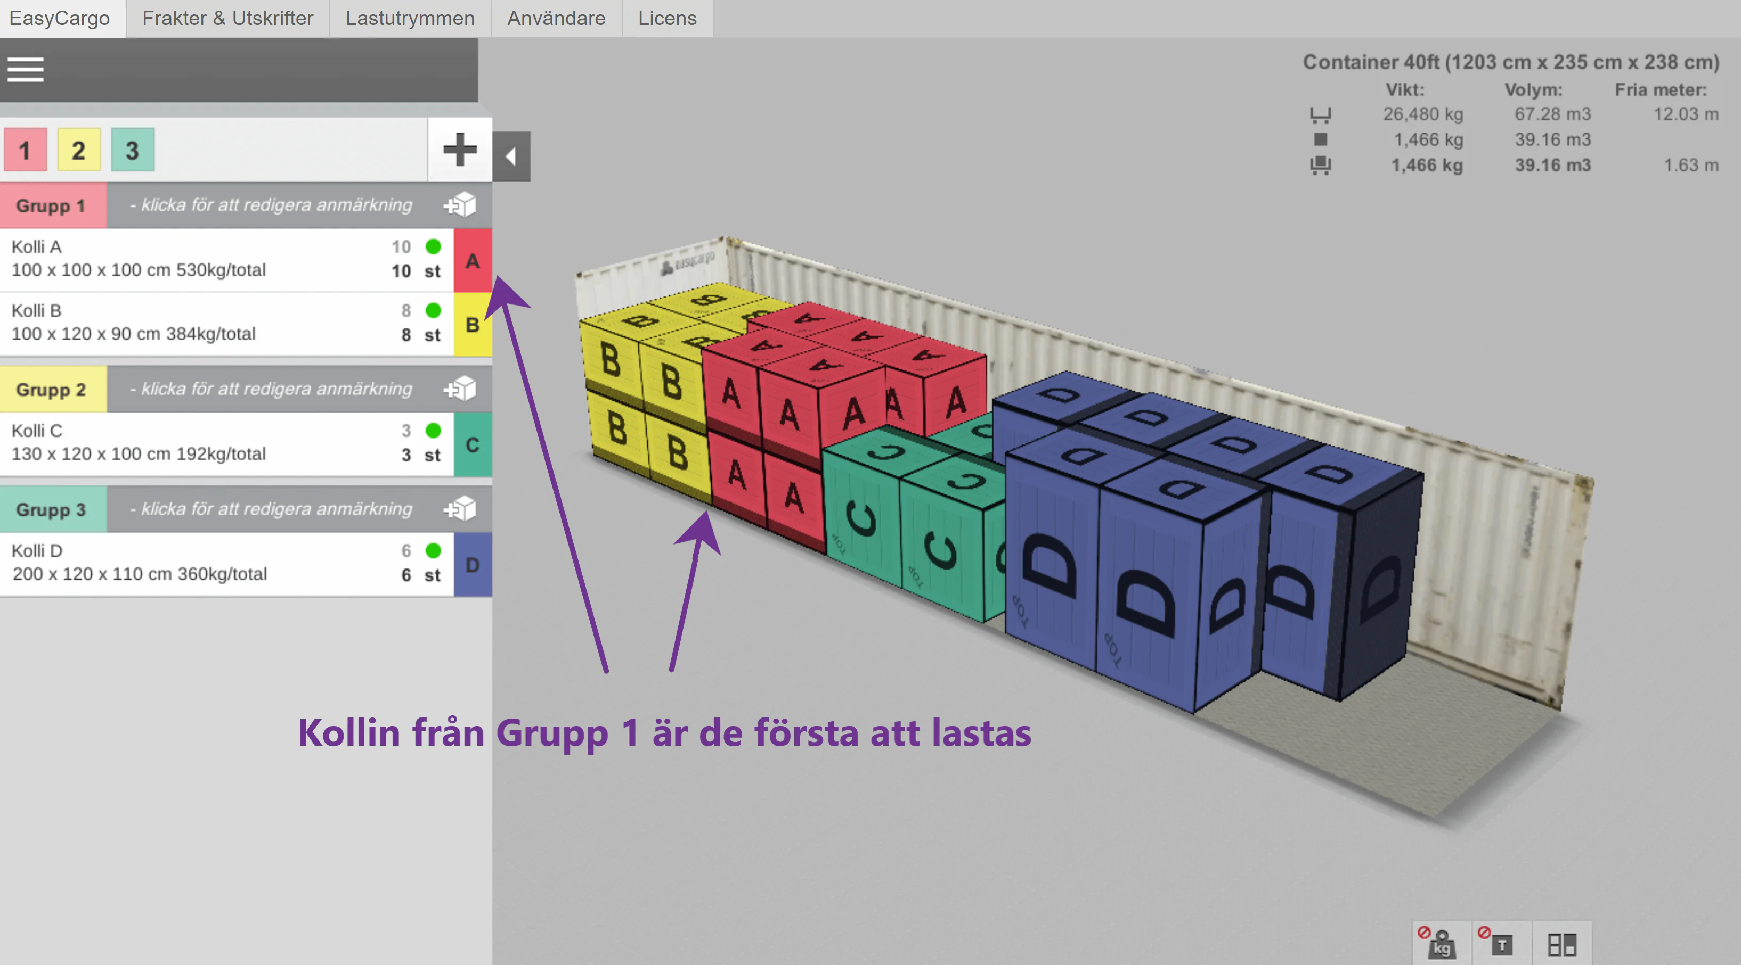Select the Kolli B item row

coord(226,325)
